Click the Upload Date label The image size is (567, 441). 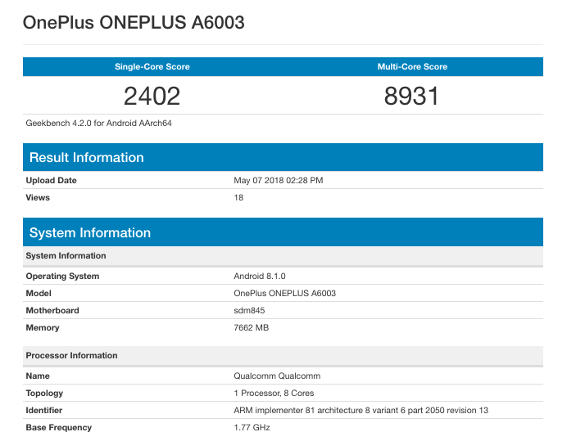point(51,180)
